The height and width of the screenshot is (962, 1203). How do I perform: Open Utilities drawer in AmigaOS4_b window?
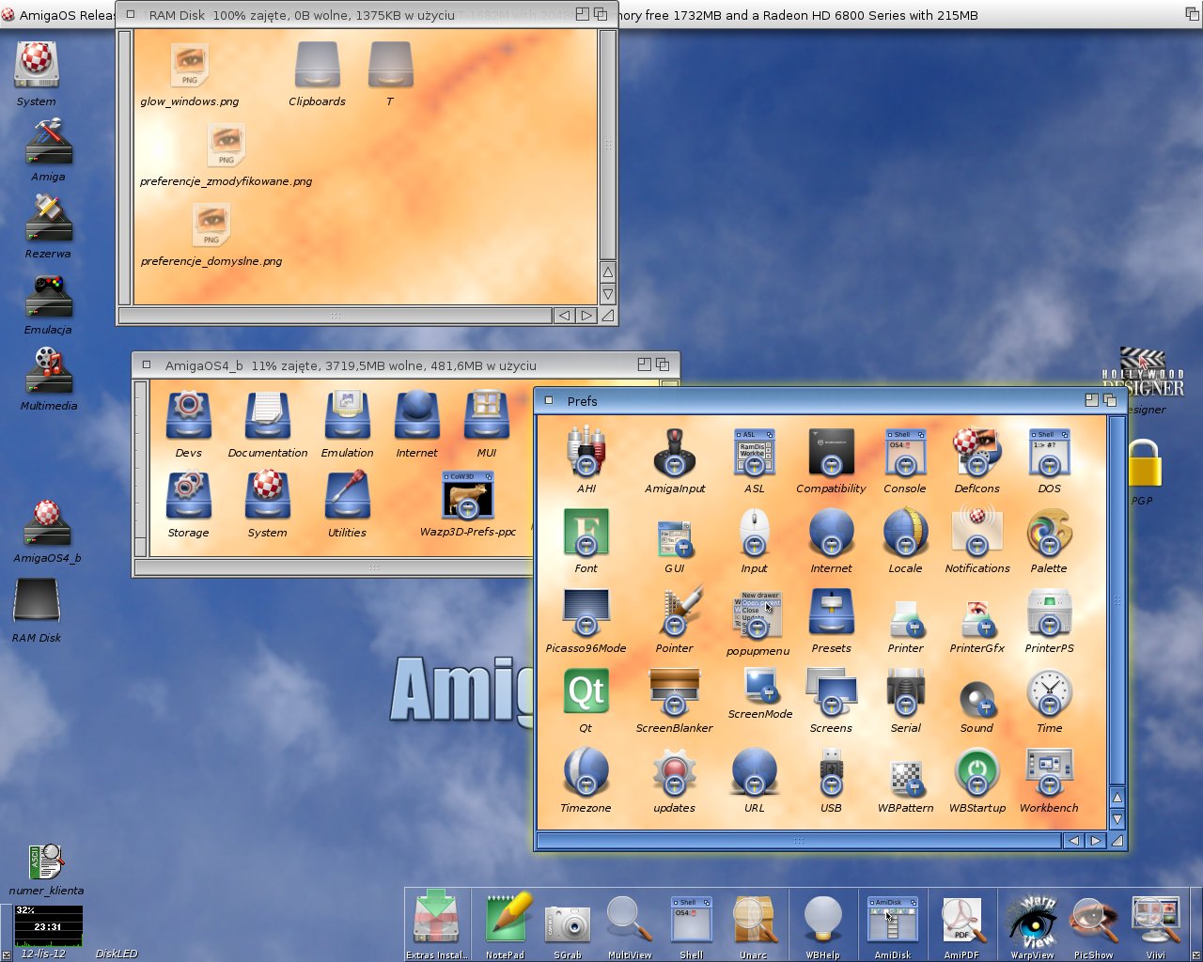coord(347,495)
